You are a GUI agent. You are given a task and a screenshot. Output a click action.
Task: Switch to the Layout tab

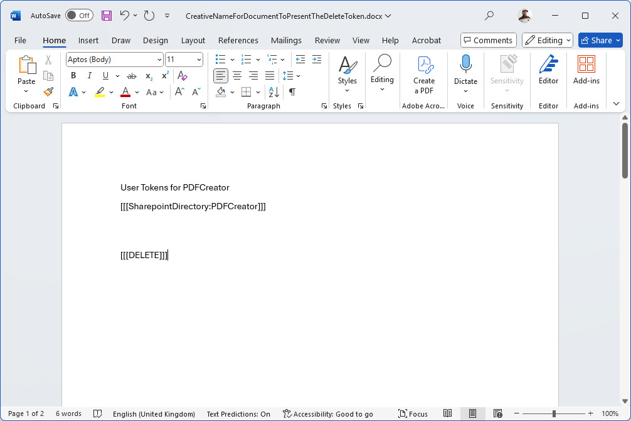click(x=193, y=40)
